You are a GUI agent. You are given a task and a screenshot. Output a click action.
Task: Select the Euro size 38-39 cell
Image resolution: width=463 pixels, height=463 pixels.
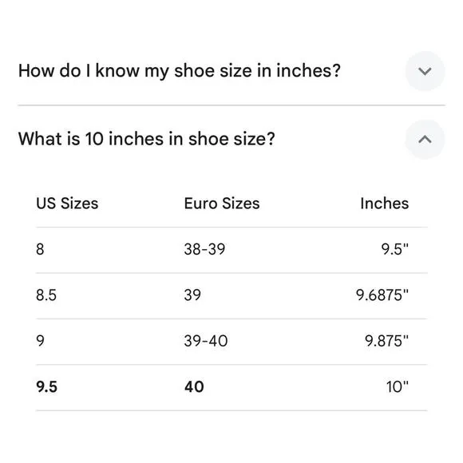point(204,249)
